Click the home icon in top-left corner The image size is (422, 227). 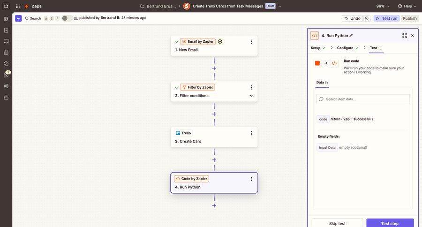click(x=6, y=6)
